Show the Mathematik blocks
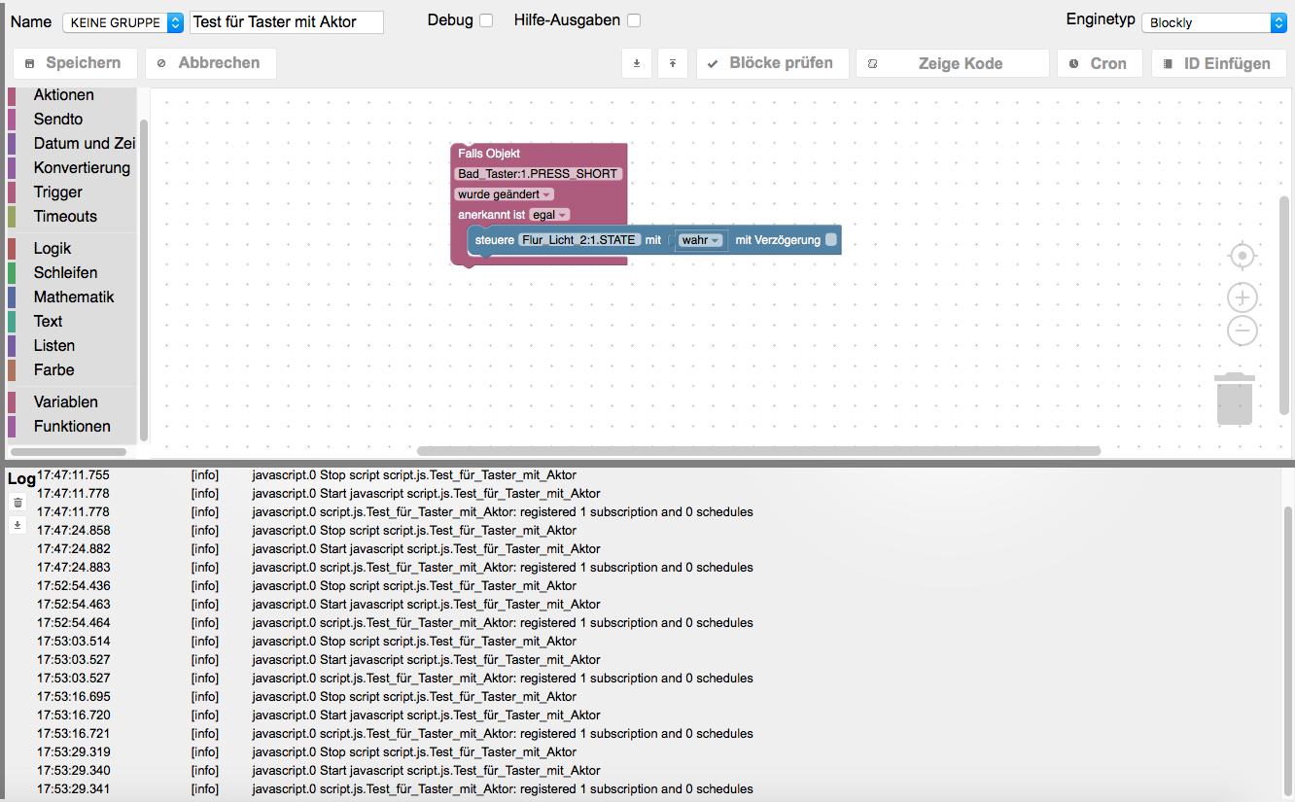The height and width of the screenshot is (802, 1295). coord(74,297)
